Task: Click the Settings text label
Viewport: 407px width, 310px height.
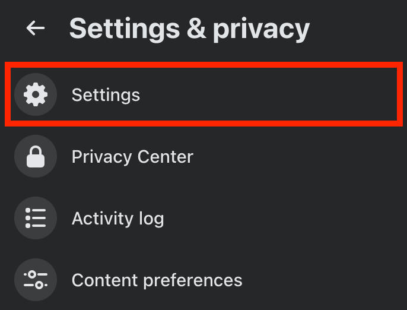Action: pyautogui.click(x=106, y=96)
